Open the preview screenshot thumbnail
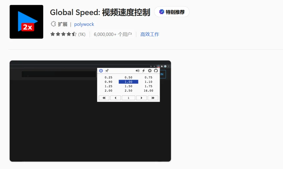The width and height of the screenshot is (283, 169). tap(90, 111)
